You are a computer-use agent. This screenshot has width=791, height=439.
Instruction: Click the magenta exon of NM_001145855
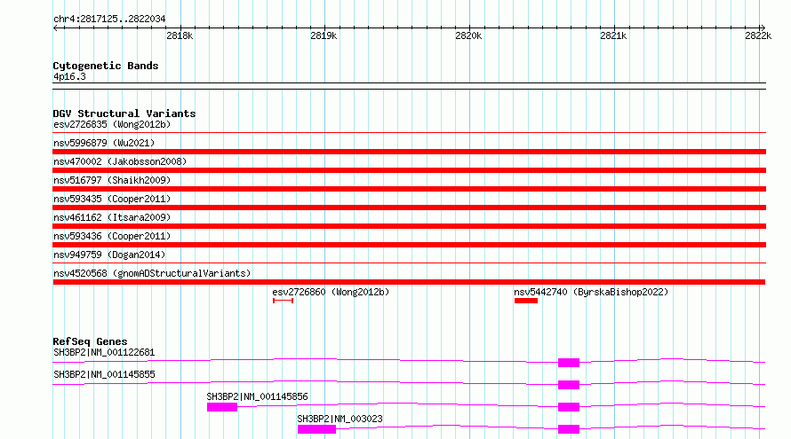click(569, 385)
